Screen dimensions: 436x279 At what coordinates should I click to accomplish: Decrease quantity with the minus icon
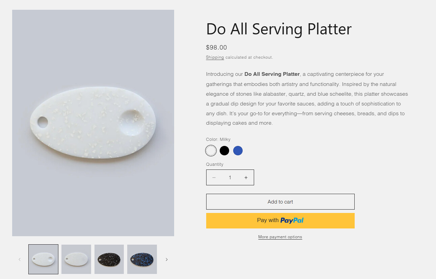click(x=214, y=178)
